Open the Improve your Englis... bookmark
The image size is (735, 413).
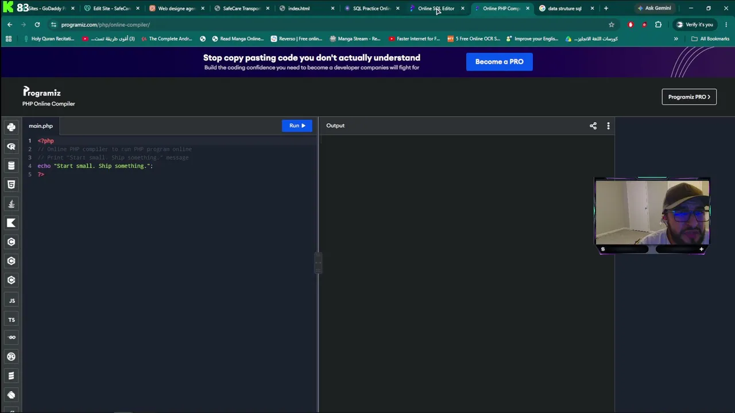(x=532, y=39)
